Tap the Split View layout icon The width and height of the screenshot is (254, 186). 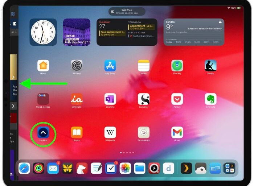[x=112, y=12]
